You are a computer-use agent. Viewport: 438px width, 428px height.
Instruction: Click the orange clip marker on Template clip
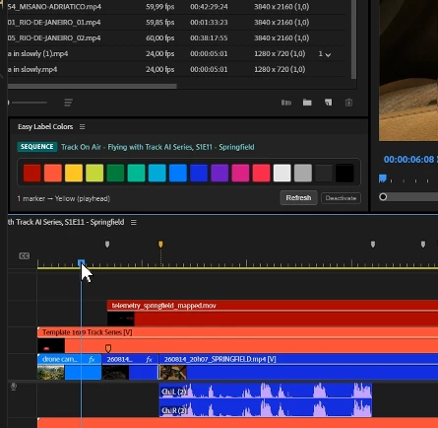pos(108,348)
